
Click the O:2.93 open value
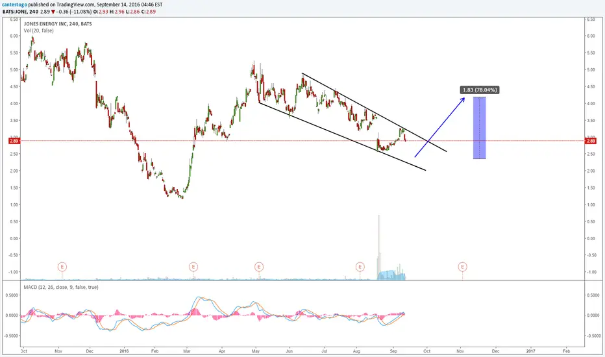(101, 12)
